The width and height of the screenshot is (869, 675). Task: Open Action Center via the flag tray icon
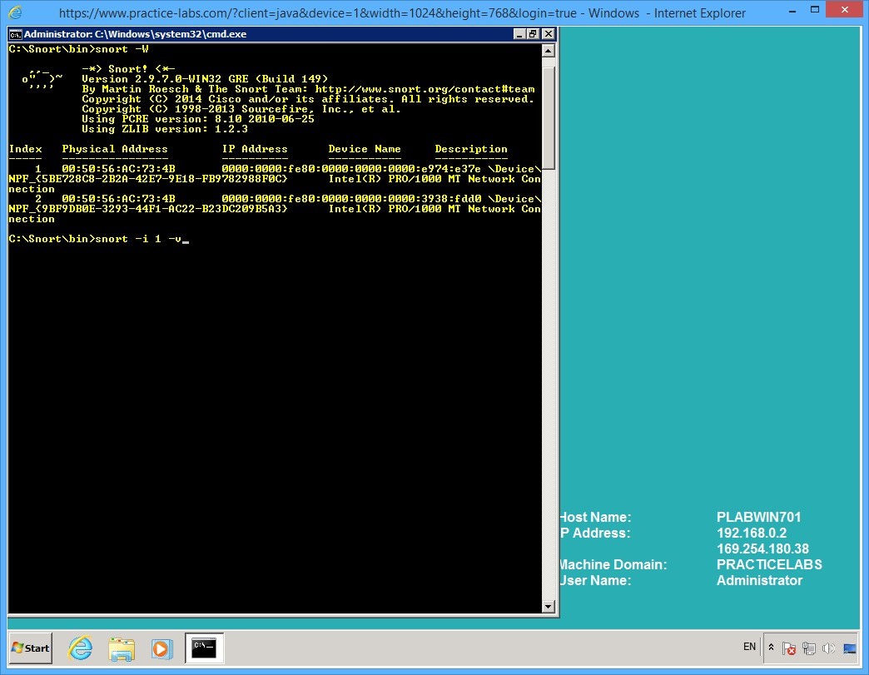pos(788,648)
